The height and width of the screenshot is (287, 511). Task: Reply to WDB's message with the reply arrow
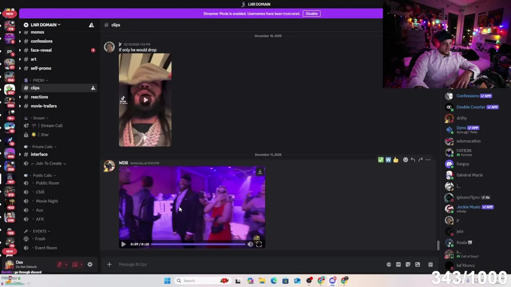[x=413, y=160]
